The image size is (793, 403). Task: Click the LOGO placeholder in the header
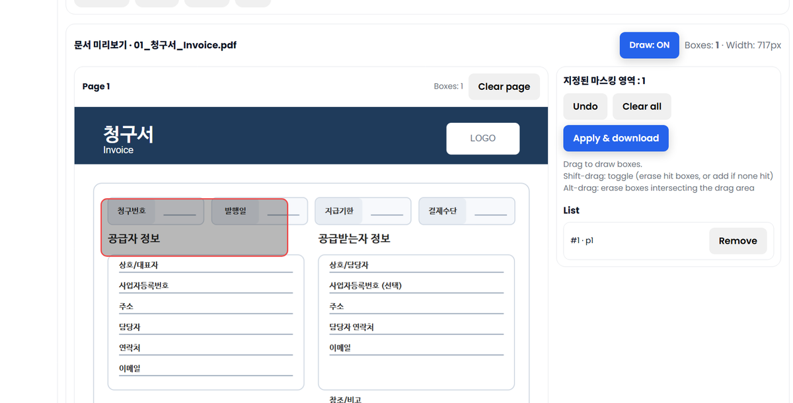pos(482,138)
